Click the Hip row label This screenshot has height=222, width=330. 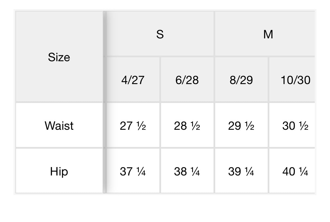point(59,171)
